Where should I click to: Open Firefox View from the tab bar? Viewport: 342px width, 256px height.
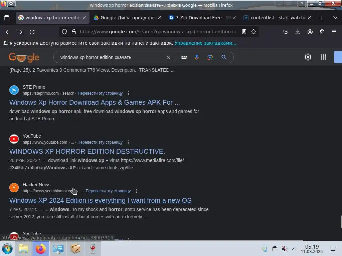7,18
